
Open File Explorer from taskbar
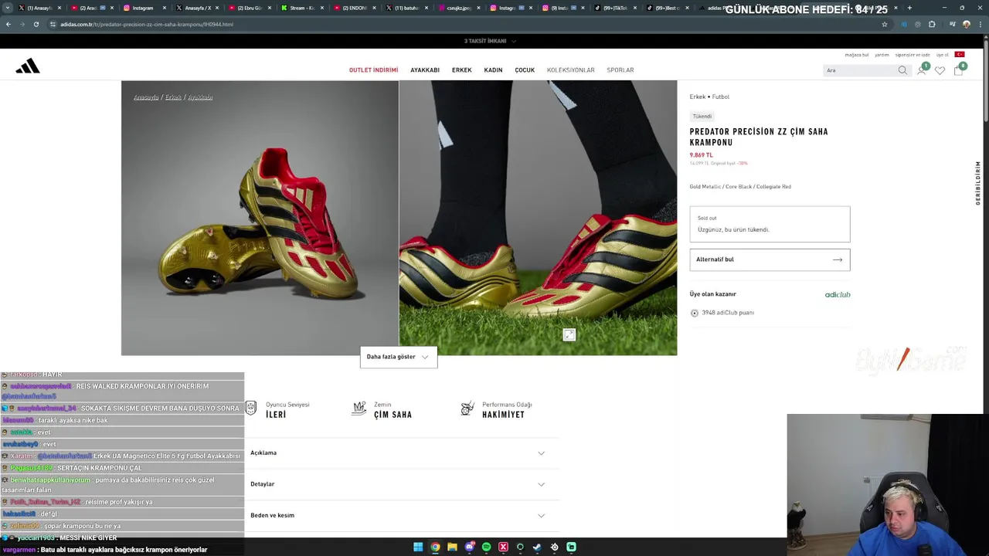pos(452,547)
